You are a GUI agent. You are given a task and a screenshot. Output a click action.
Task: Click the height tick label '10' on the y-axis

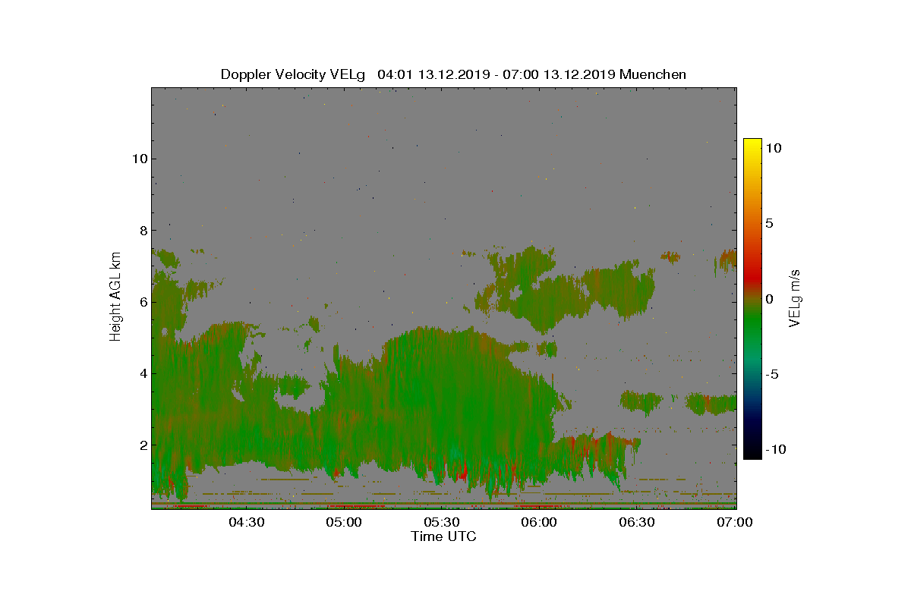click(x=138, y=159)
